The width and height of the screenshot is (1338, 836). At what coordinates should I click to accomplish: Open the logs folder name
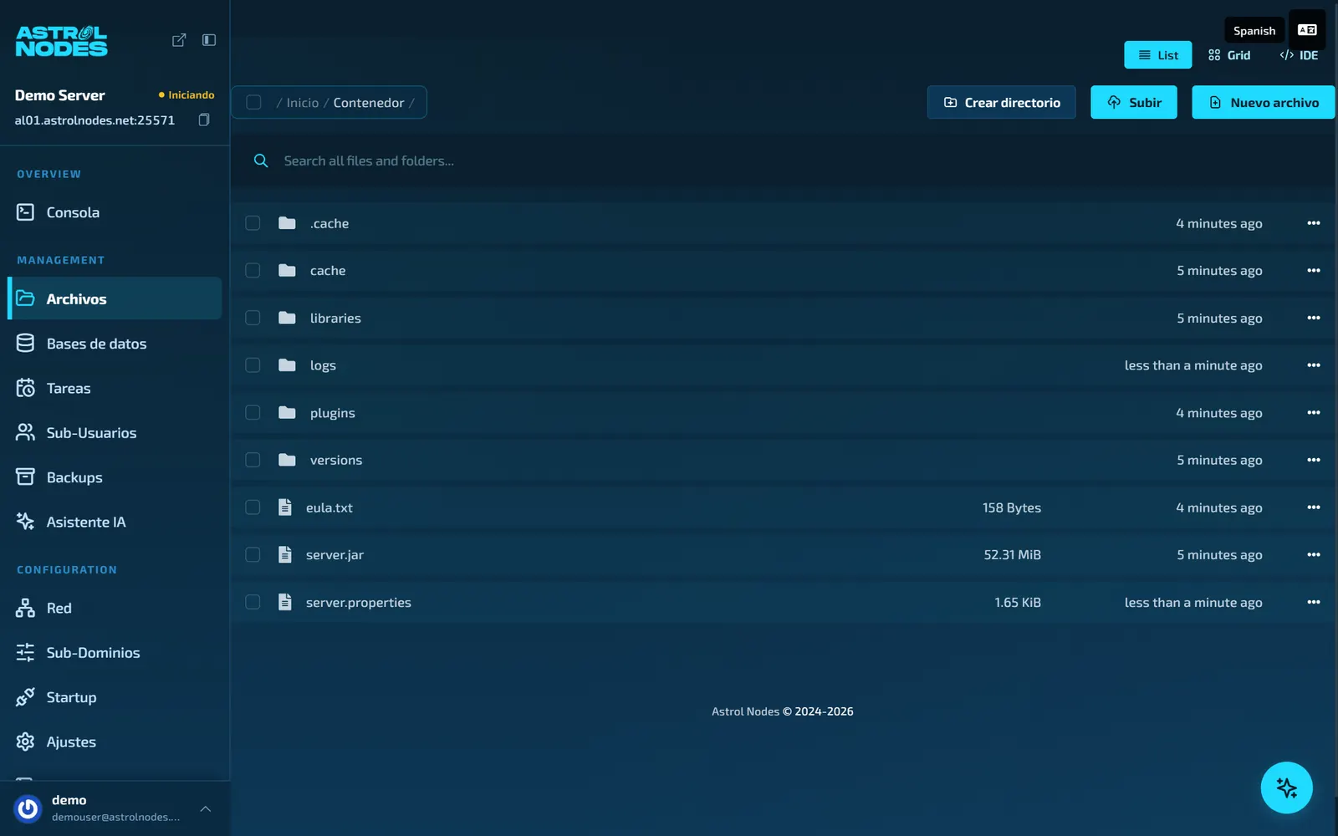[x=323, y=365]
